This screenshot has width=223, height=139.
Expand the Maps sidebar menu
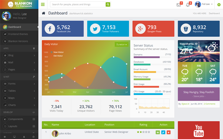[19, 98]
